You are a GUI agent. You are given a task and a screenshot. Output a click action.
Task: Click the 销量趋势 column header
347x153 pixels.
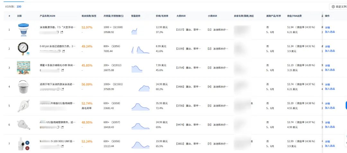pyautogui.click(x=136, y=16)
